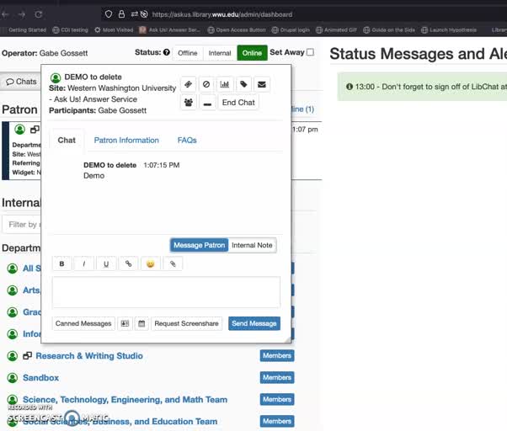The width and height of the screenshot is (507, 431).
Task: Switch to the Patron Information tab
Action: [x=126, y=141]
